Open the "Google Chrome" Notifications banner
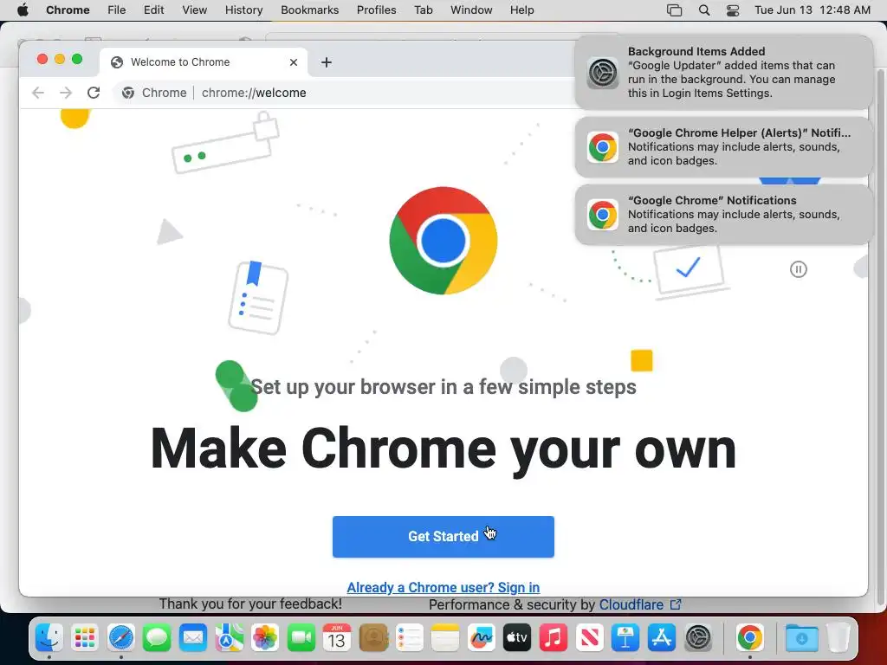Screen dimensions: 887x665 723,215
